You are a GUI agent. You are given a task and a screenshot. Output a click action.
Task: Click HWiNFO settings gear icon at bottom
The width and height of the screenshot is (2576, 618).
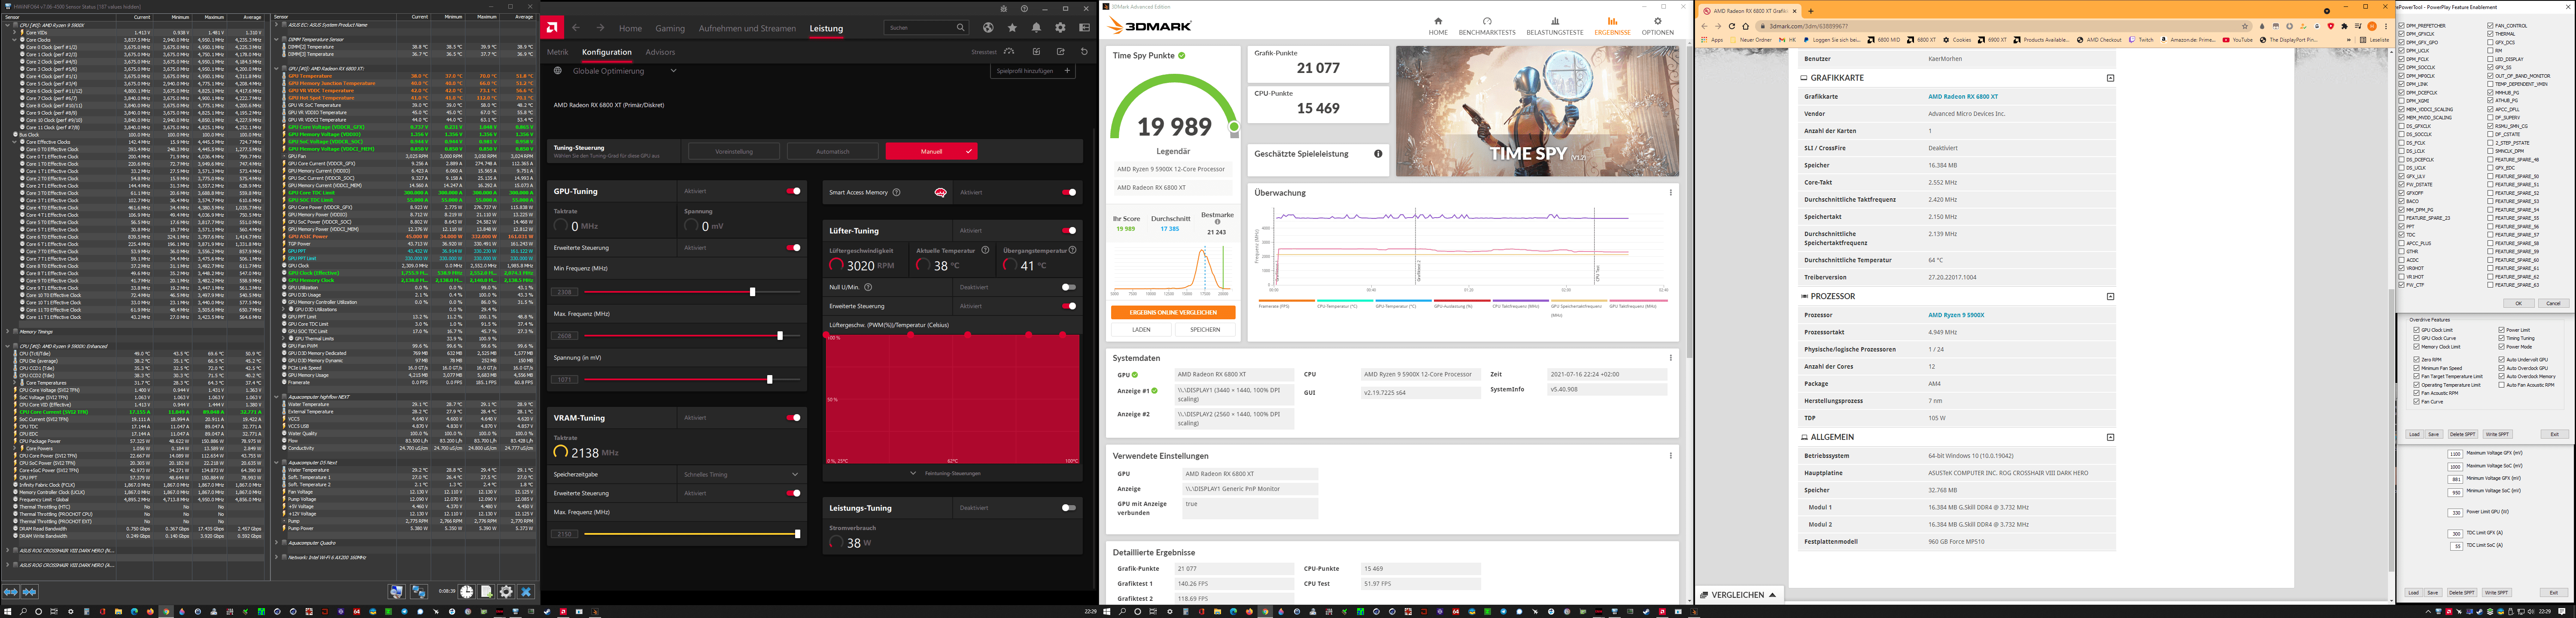pyautogui.click(x=506, y=592)
